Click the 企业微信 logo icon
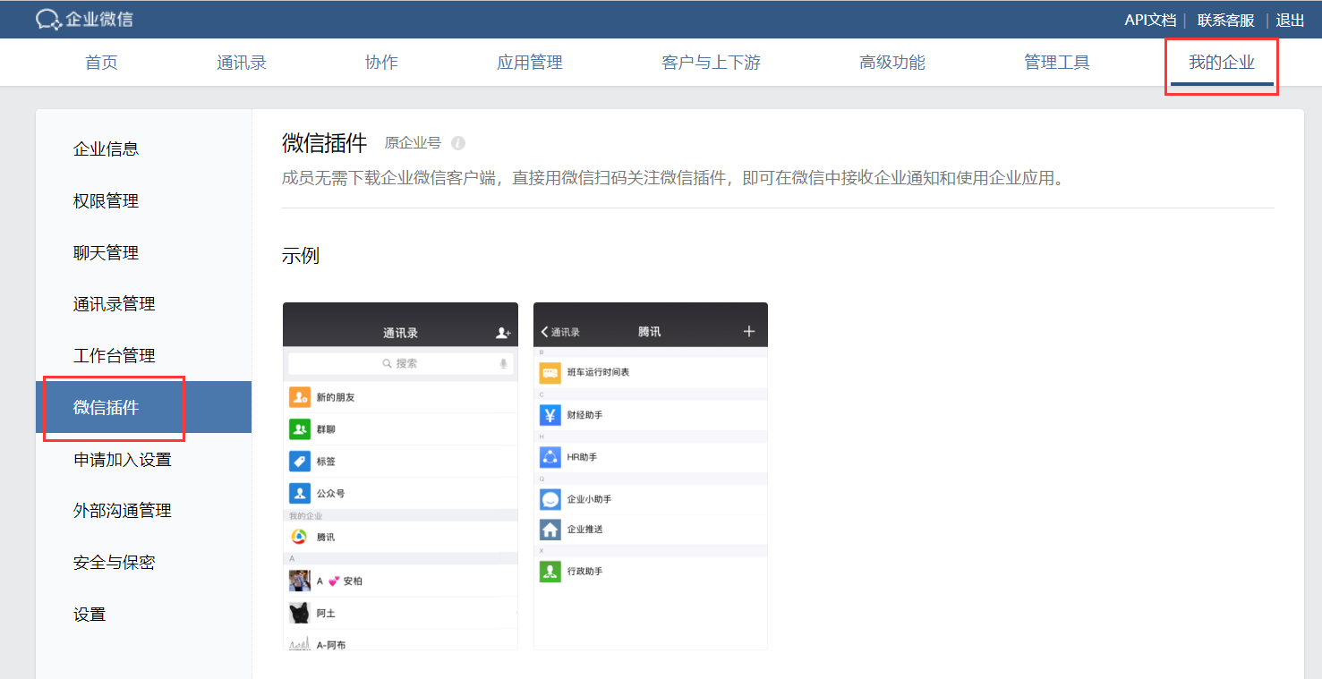Screen dimensions: 1322x679 (x=47, y=20)
